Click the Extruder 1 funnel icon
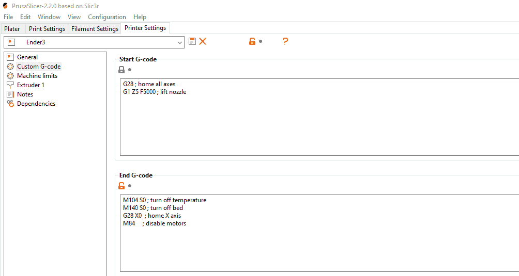519x276 pixels. point(10,85)
